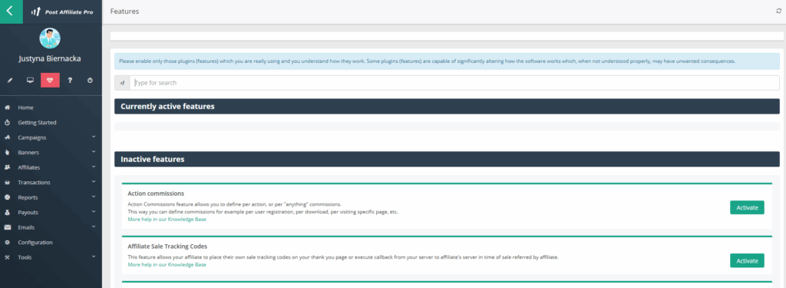Expand the Reports menu chevron
Viewport: 786px width, 288px height.
click(x=94, y=197)
